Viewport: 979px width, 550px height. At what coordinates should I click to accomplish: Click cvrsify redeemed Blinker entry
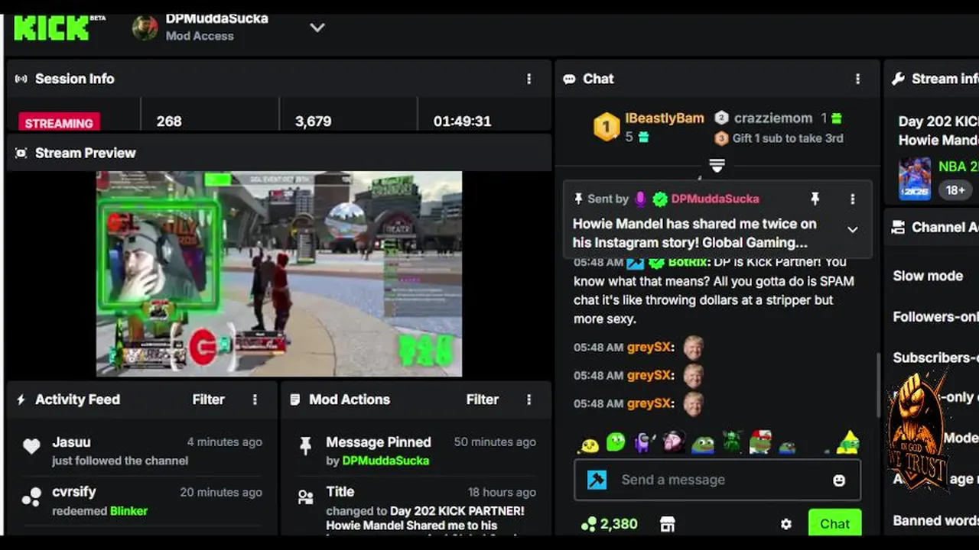[x=141, y=501]
